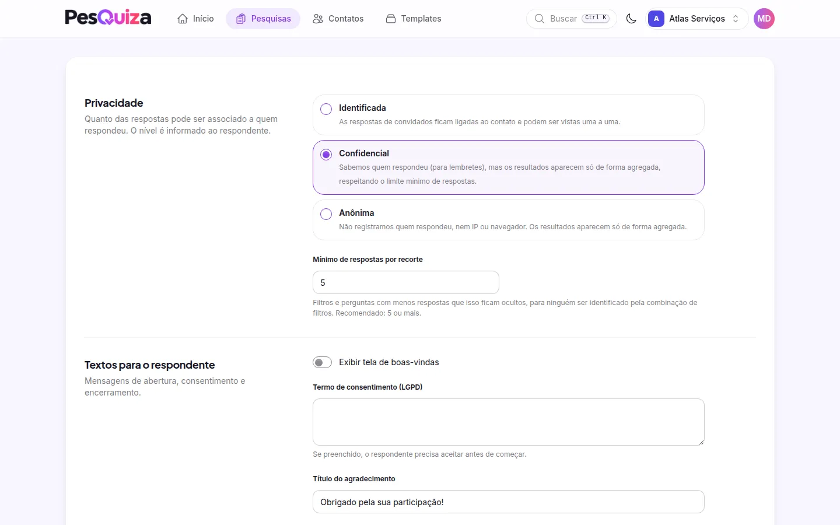The width and height of the screenshot is (840, 525).
Task: Click the Textos para o respondente heading
Action: pyautogui.click(x=149, y=365)
